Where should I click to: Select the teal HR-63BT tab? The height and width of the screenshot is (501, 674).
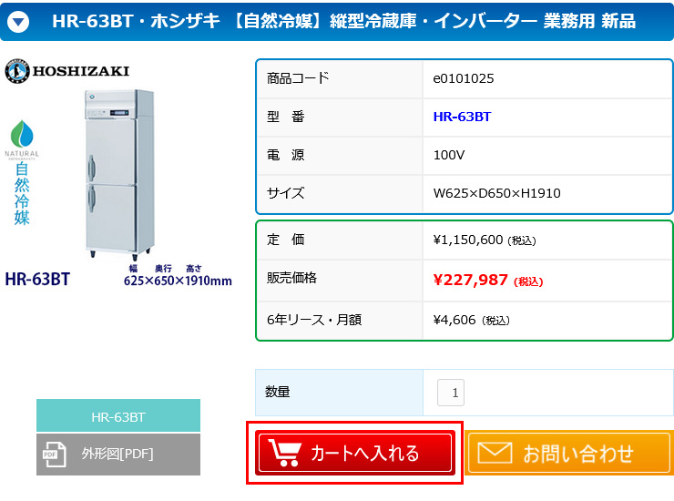pos(118,415)
